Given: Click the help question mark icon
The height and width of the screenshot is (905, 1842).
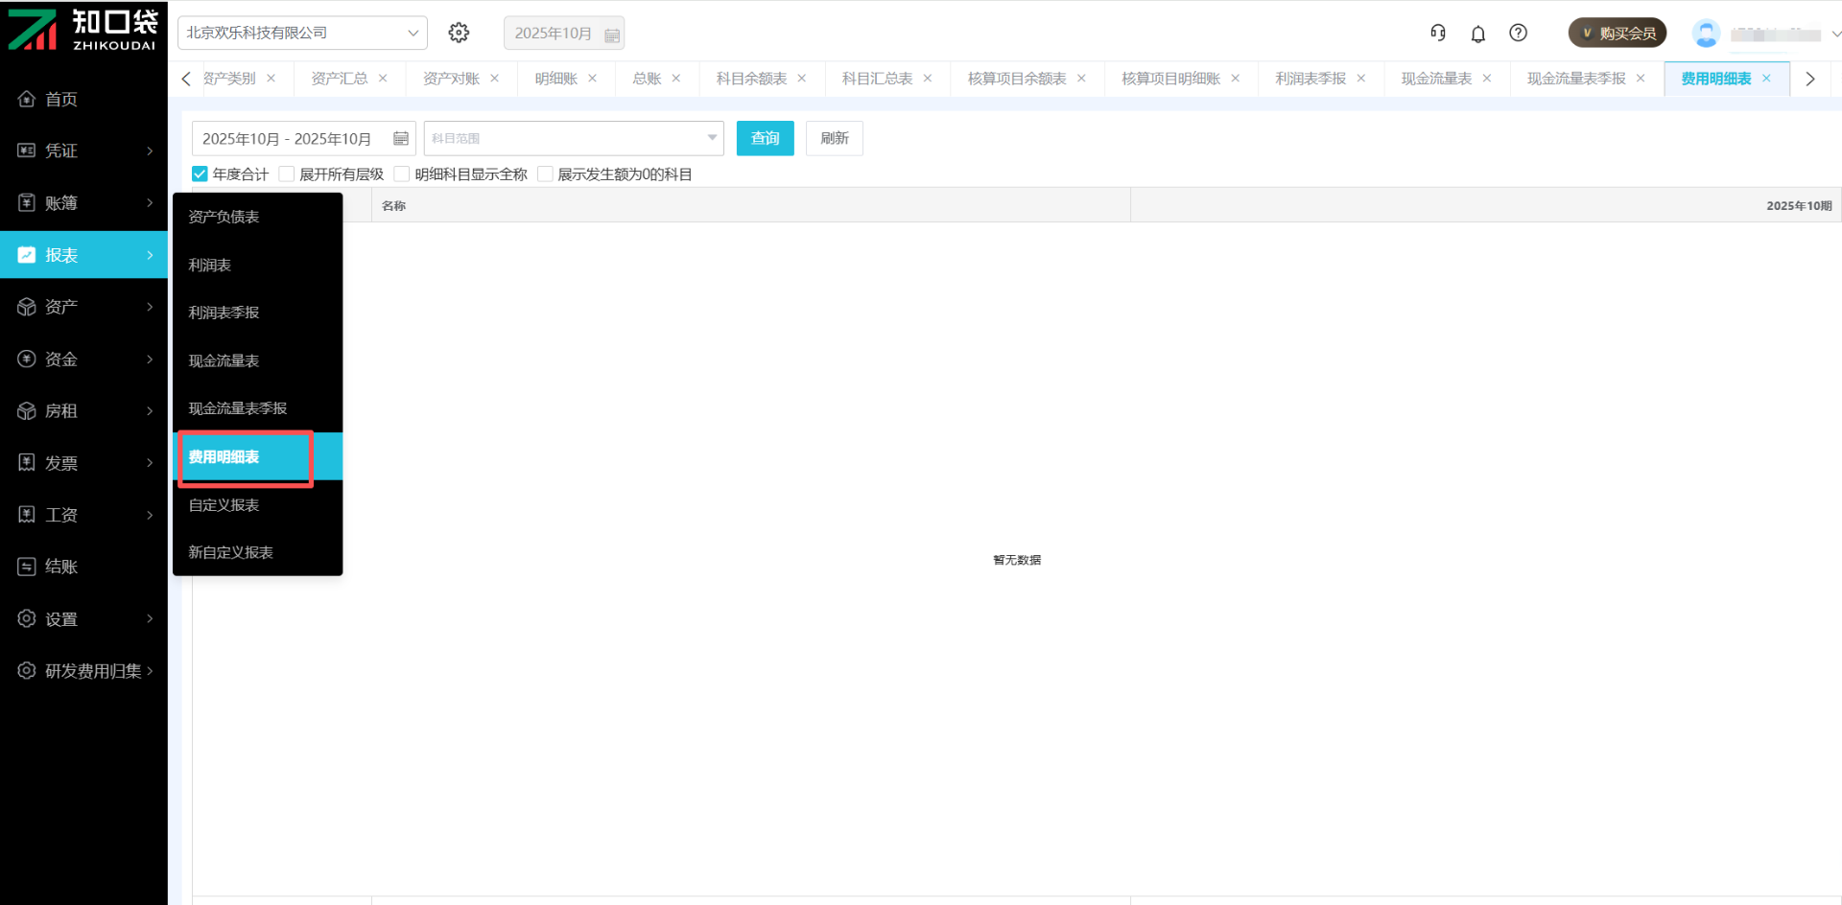Looking at the screenshot, I should 1518,33.
